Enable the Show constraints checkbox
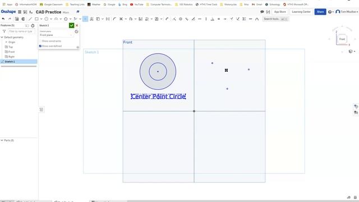Image resolution: width=359 pixels, height=202 pixels. tap(40, 41)
